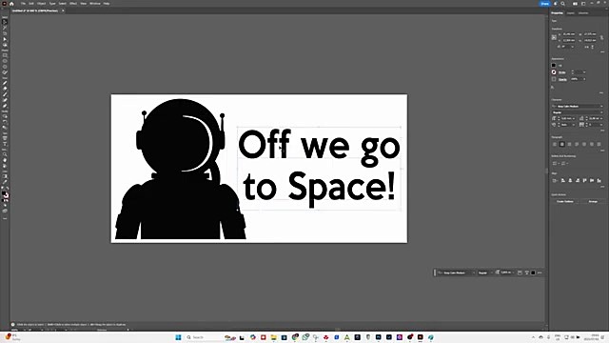Screen dimensions: 609x343
Task: Open the font size dropdown arrow
Action: [x=574, y=118]
